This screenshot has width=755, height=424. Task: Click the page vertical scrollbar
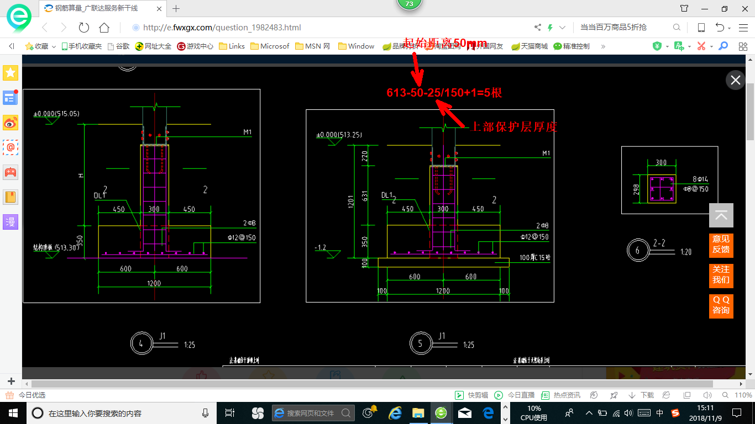point(750,110)
